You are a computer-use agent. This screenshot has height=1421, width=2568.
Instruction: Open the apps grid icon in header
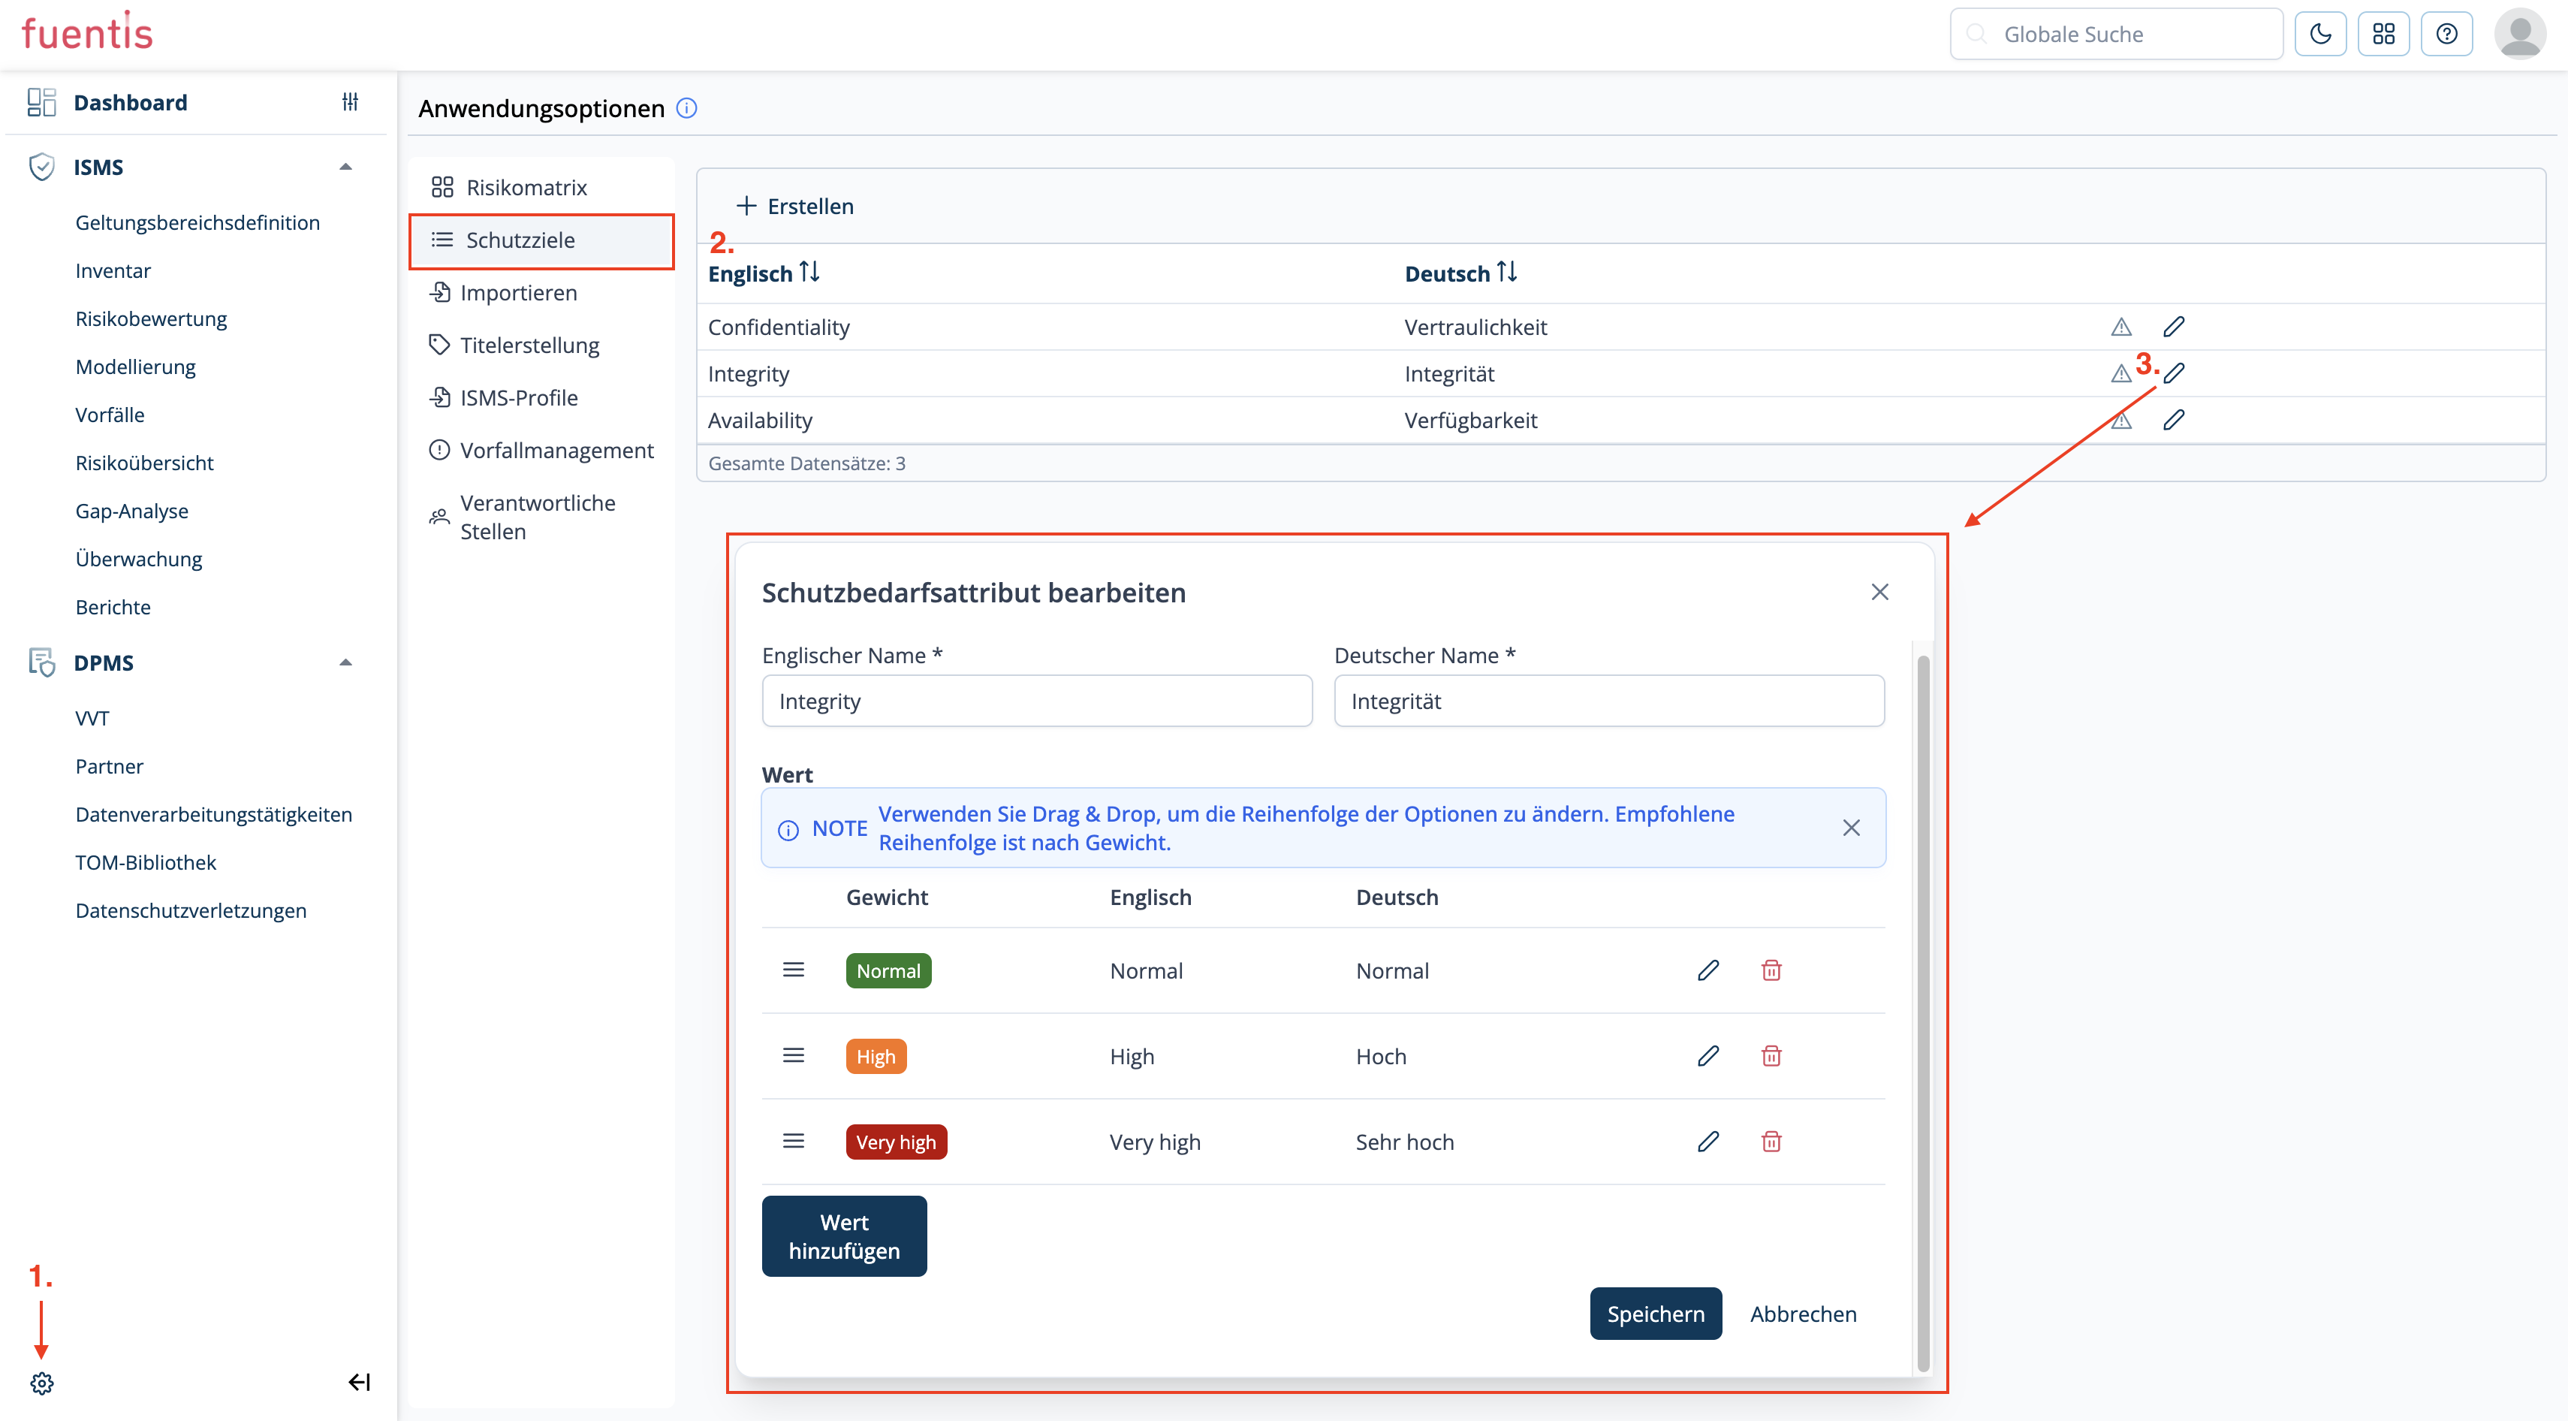click(x=2383, y=35)
